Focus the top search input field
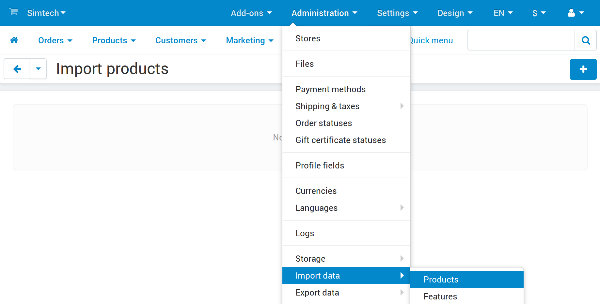The width and height of the screenshot is (600, 304). (x=521, y=40)
